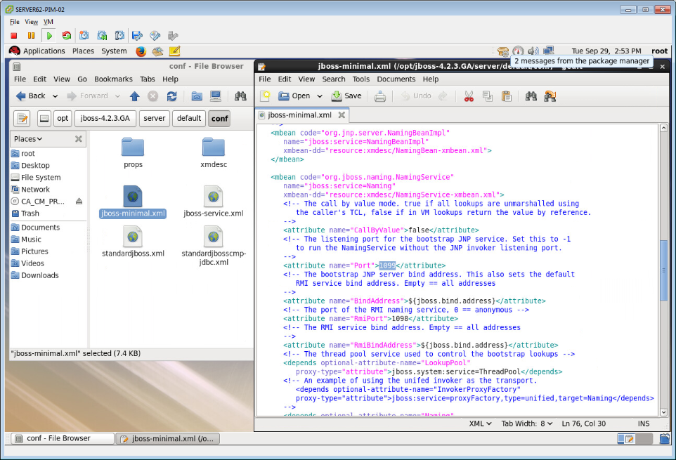Screen dimensions: 676x460
Task: Select Downloads in Places sidebar
Action: point(39,276)
